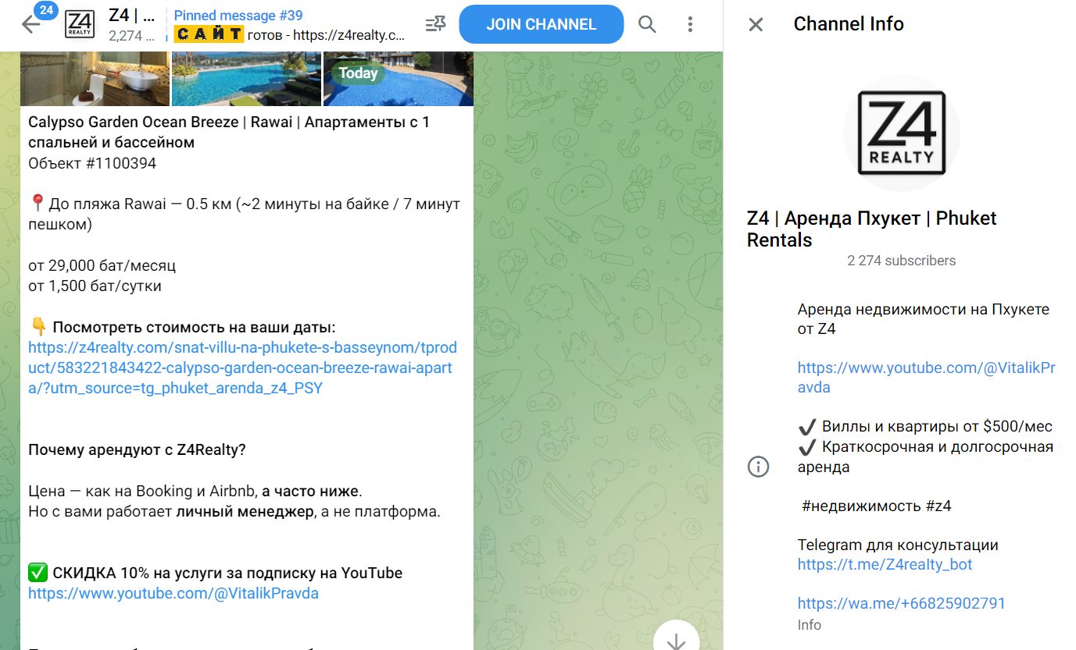Open the three-dot more options menu

690,24
